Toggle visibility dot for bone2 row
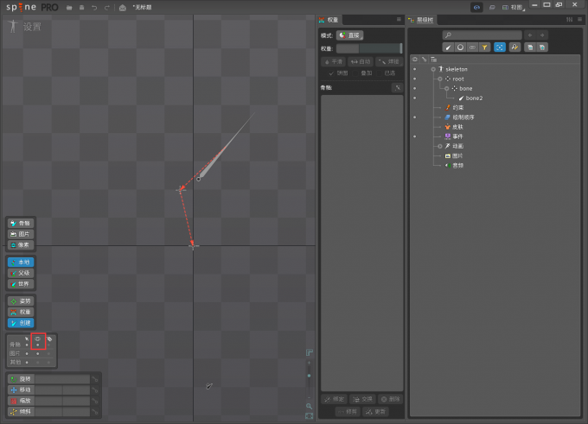This screenshot has width=588, height=424. 414,98
